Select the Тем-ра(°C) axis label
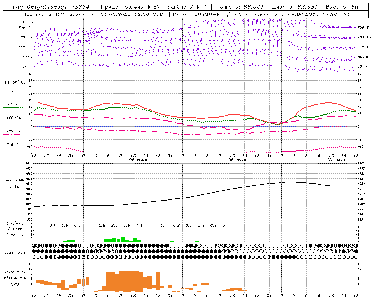This screenshot has width=373, height=298. 14,82
